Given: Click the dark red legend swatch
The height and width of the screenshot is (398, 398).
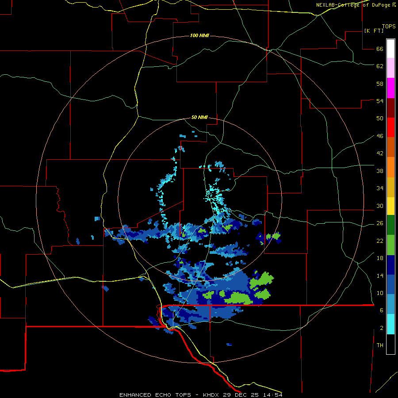Looking at the screenshot, I should (x=390, y=107).
